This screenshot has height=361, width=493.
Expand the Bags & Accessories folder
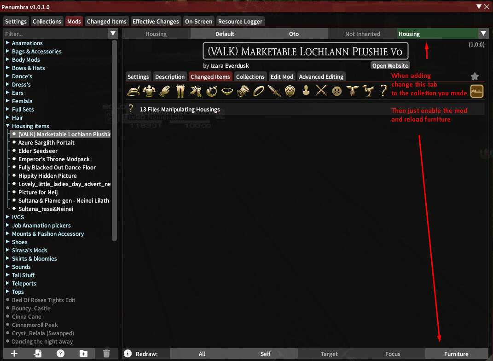pyautogui.click(x=8, y=52)
